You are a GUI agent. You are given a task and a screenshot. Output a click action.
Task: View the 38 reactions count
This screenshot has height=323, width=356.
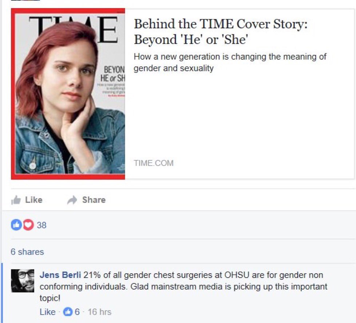[41, 225]
